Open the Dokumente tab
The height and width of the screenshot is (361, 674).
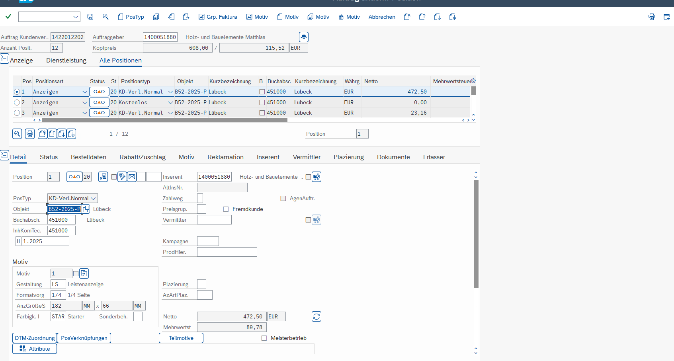[x=393, y=157]
